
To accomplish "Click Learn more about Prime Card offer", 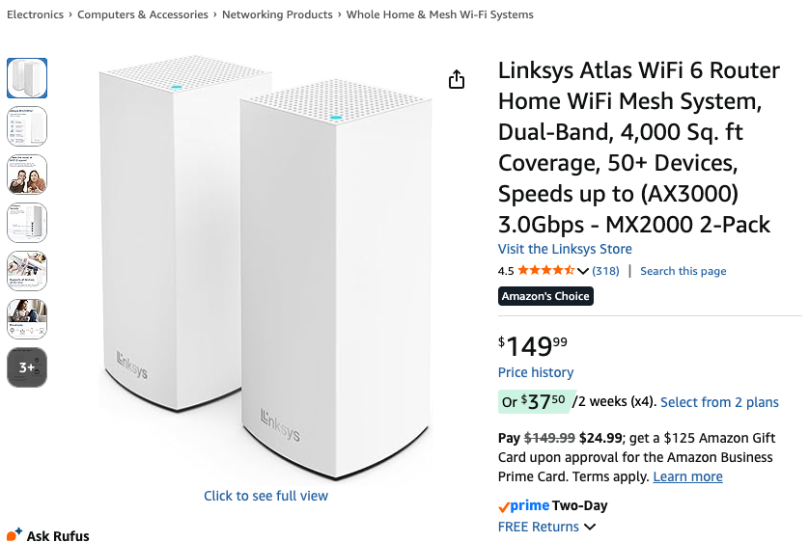I will coord(687,476).
